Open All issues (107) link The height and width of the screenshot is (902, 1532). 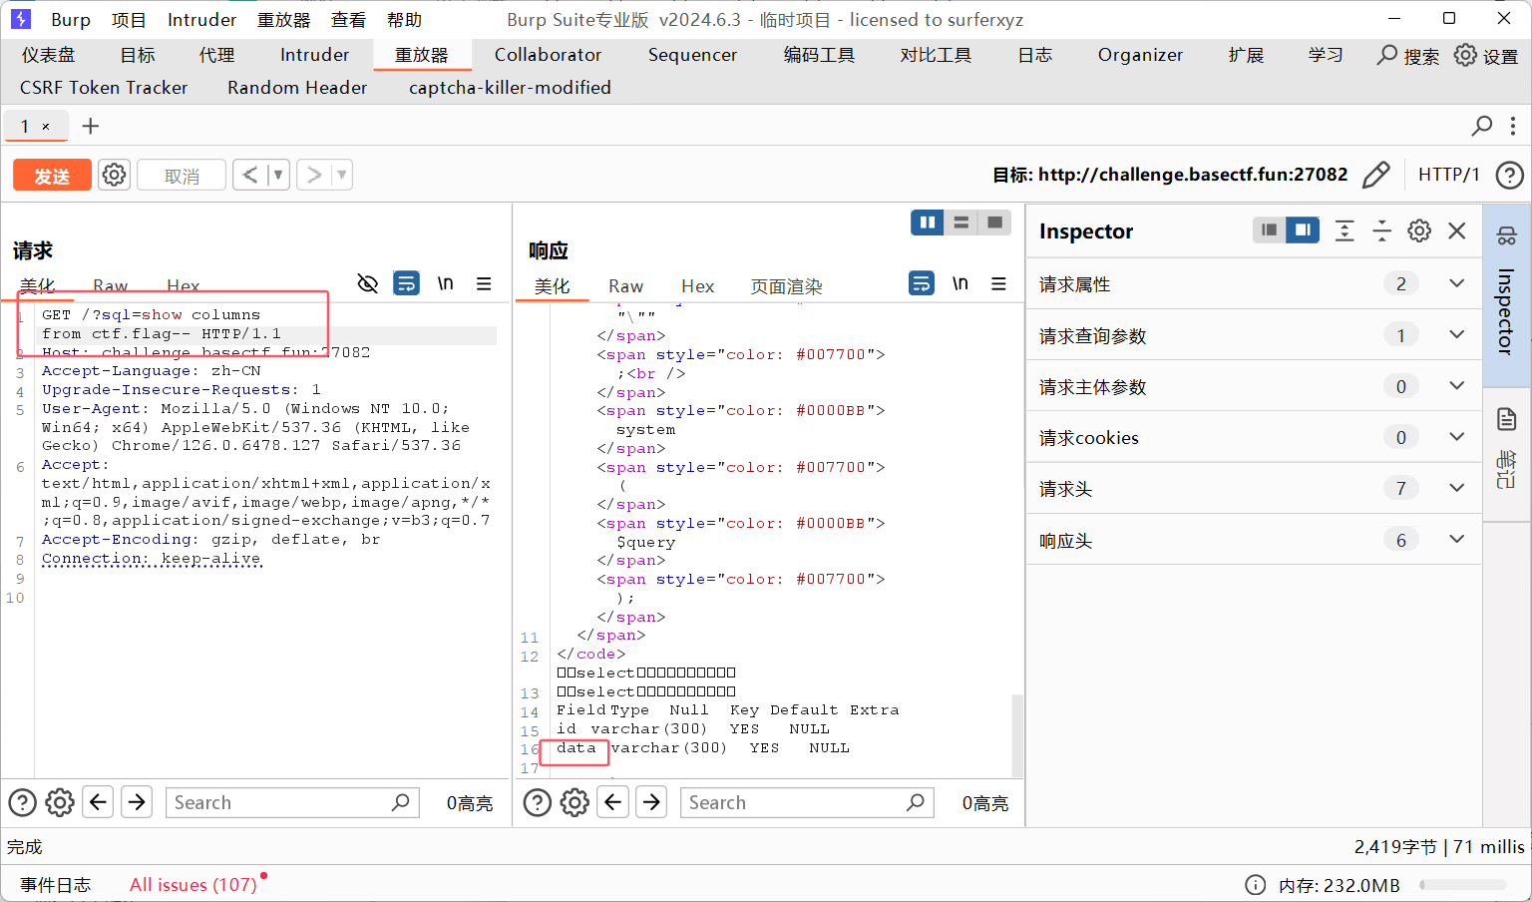point(193,885)
